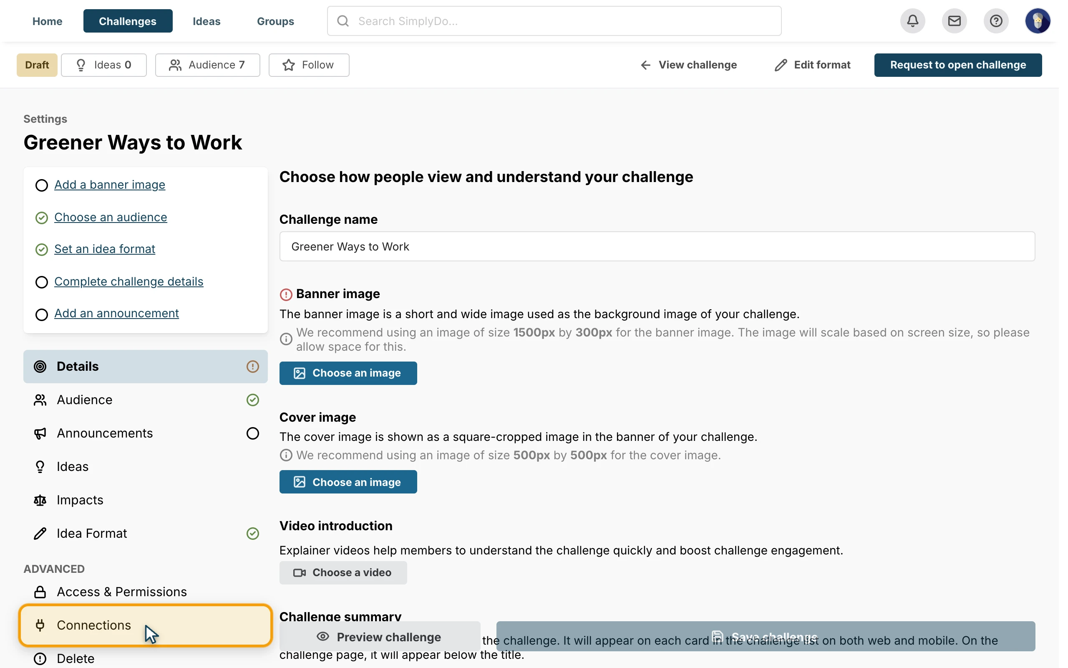
Task: Click the Announcements empty status circle
Action: 252,433
